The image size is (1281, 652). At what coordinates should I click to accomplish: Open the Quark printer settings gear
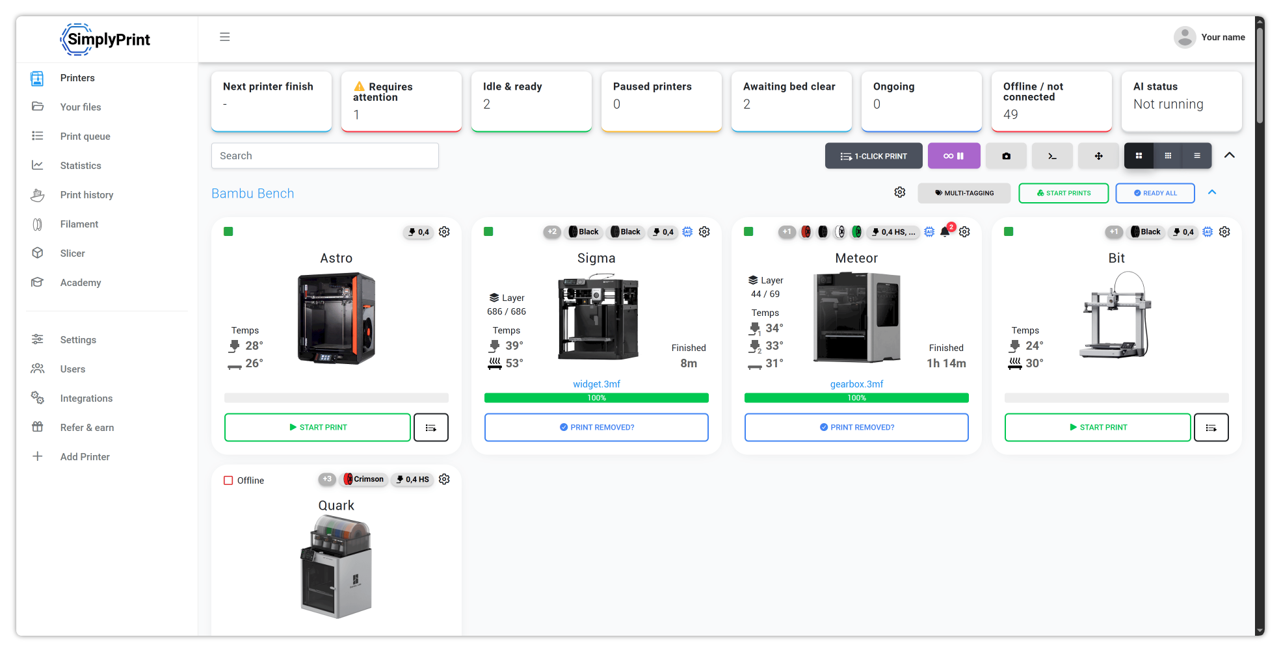444,479
